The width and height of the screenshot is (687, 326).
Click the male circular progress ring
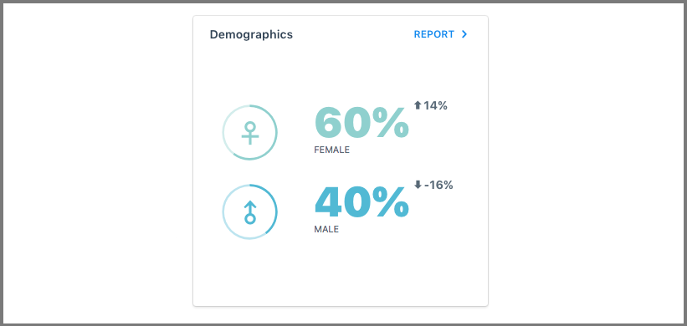249,211
